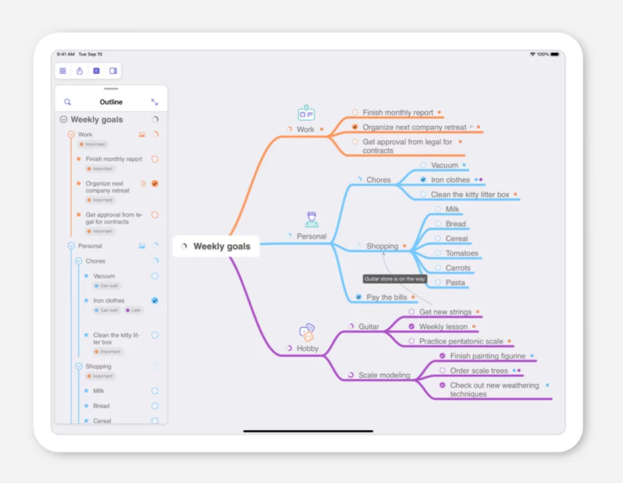Click progress ring beside Work map node

[289, 129]
